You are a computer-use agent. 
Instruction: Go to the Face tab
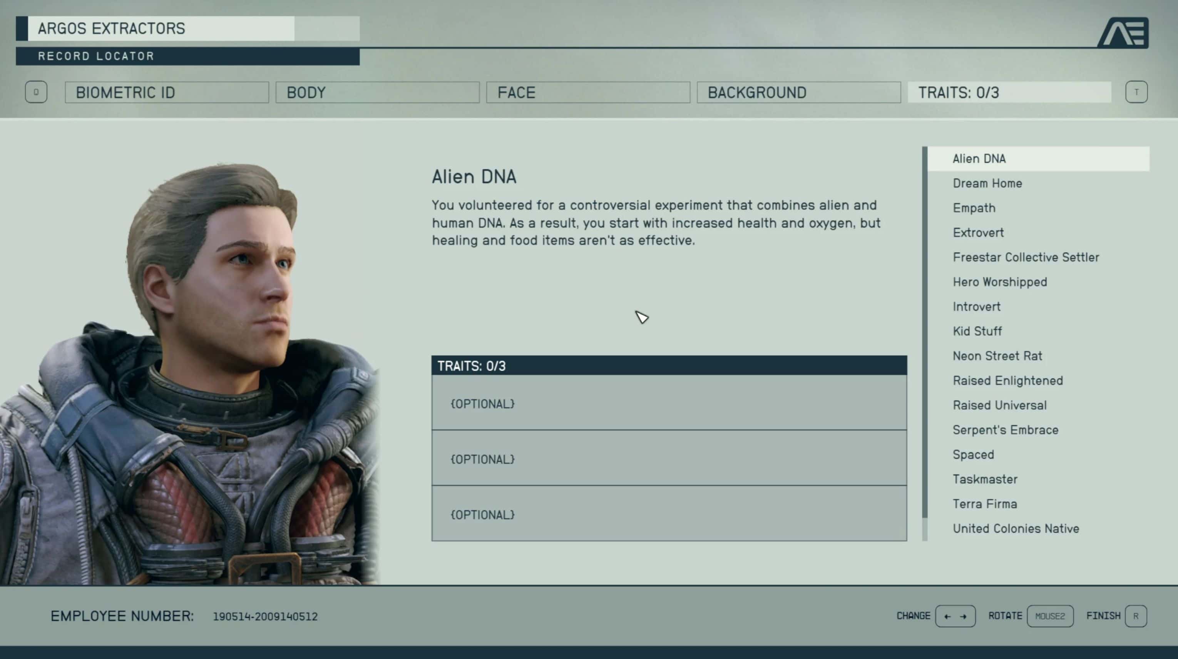(587, 93)
